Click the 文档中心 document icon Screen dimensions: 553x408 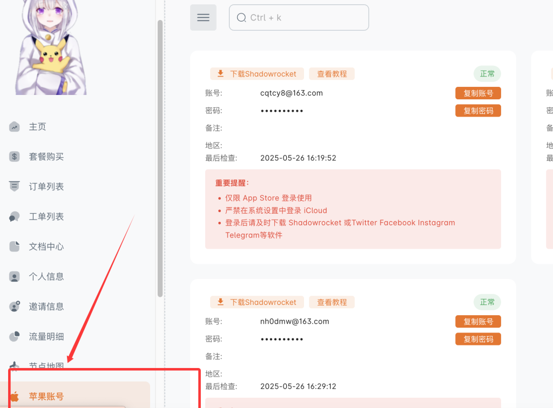(15, 246)
